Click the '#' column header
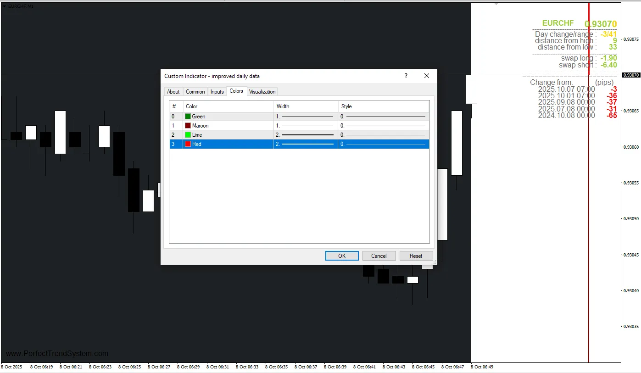Image resolution: width=641 pixels, height=373 pixels. (176, 106)
